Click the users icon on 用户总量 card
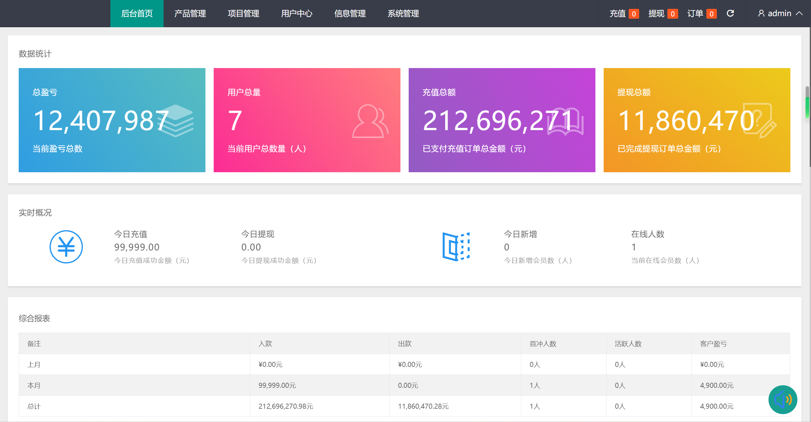The height and width of the screenshot is (422, 811). coord(370,121)
